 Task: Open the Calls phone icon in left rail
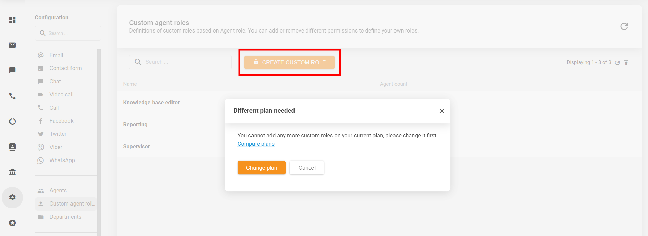click(12, 96)
